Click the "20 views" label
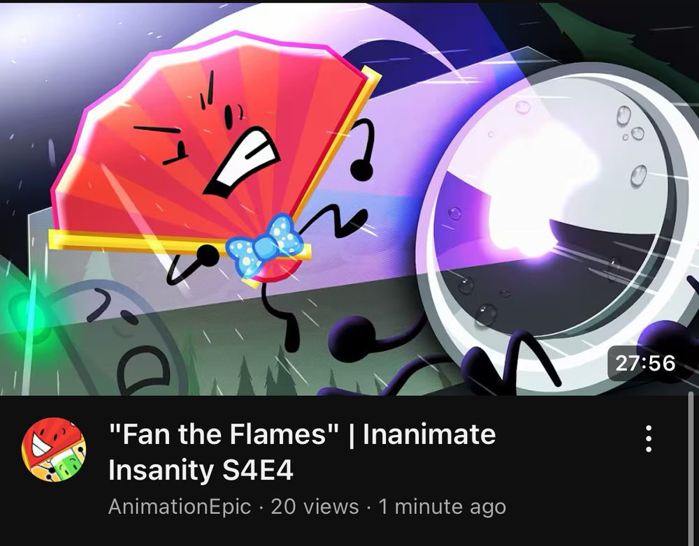The height and width of the screenshot is (546, 699). click(x=315, y=507)
